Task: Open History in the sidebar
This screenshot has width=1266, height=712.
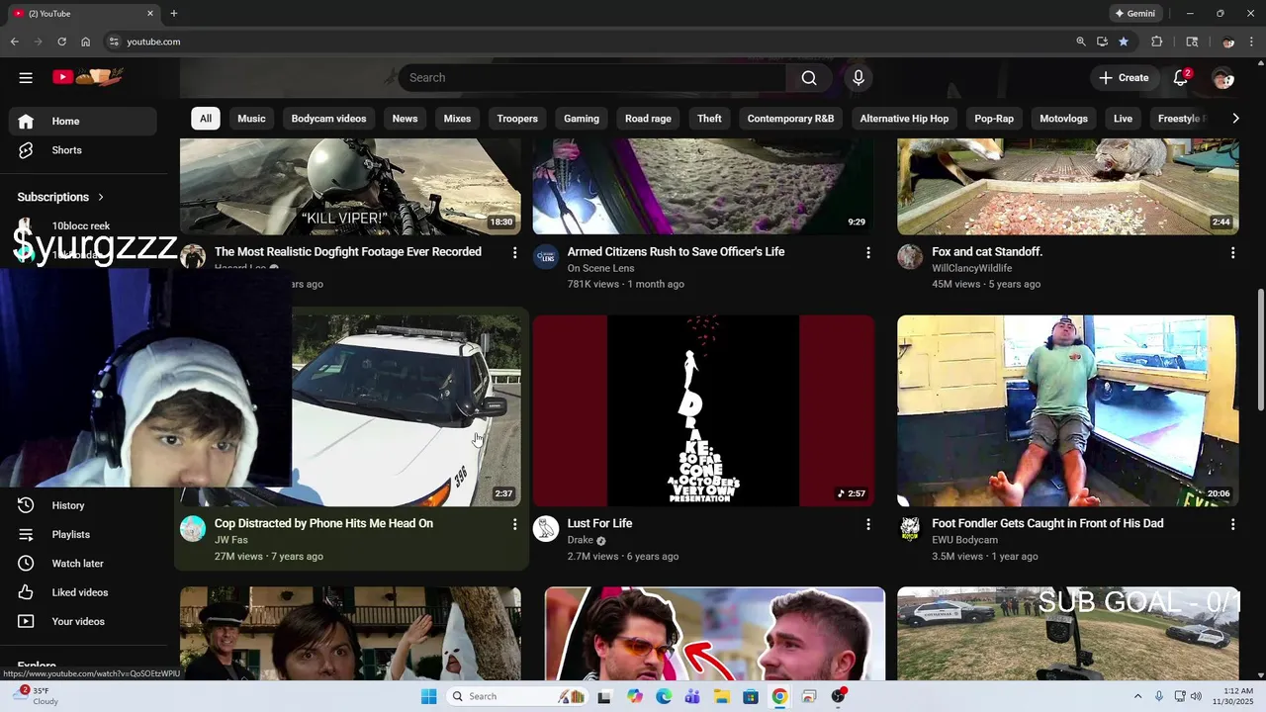Action: click(x=83, y=505)
